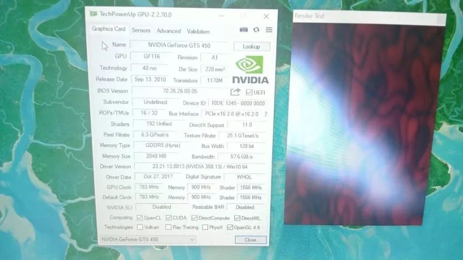This screenshot has height=260, width=463.
Task: Toggle the CUDA checkbox
Action: [x=169, y=218]
